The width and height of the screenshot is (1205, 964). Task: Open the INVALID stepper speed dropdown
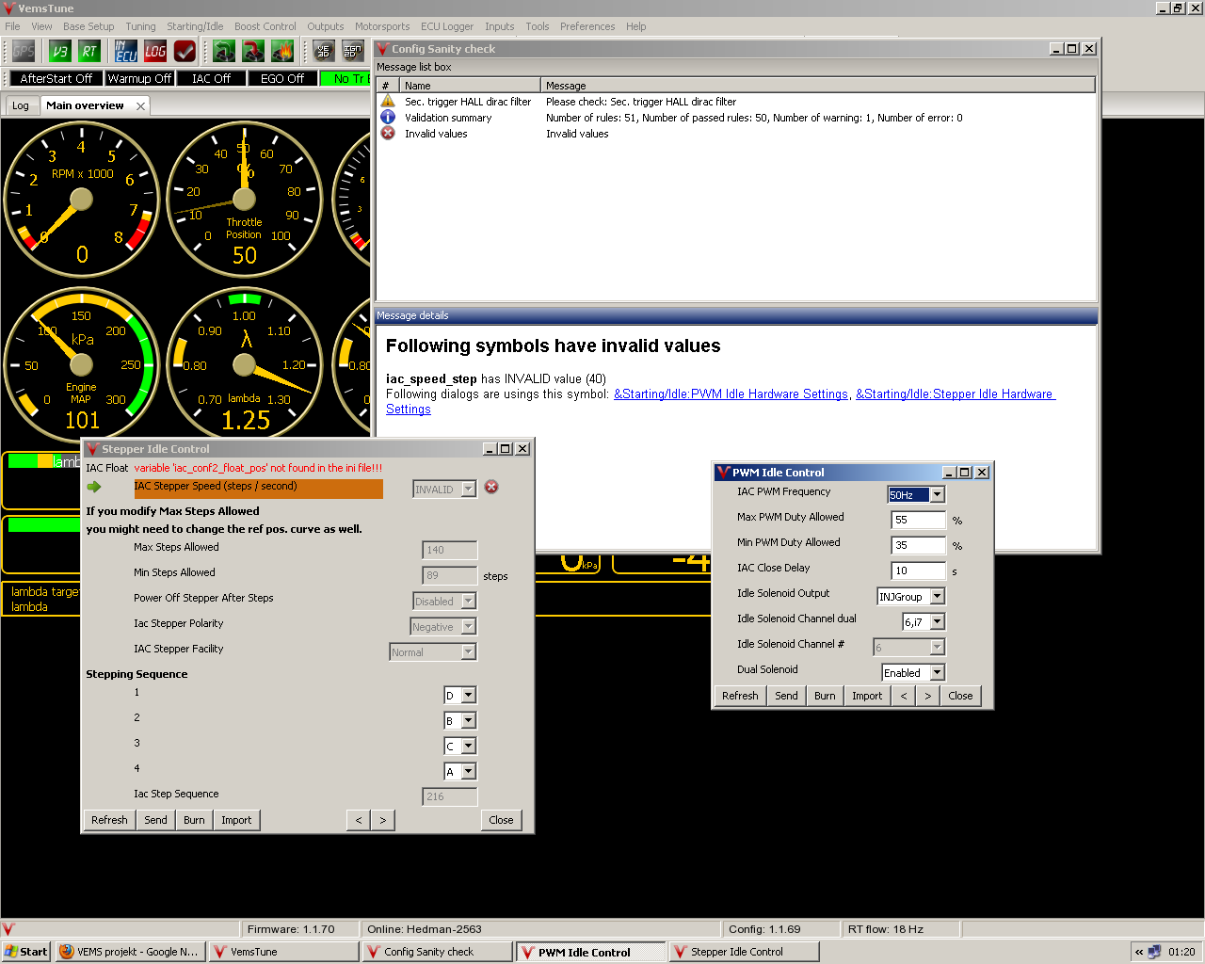(468, 489)
